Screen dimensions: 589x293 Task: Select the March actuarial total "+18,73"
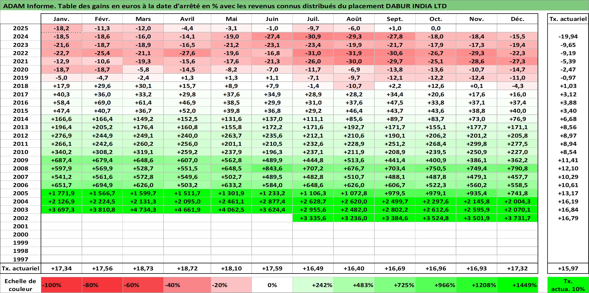[143, 268]
